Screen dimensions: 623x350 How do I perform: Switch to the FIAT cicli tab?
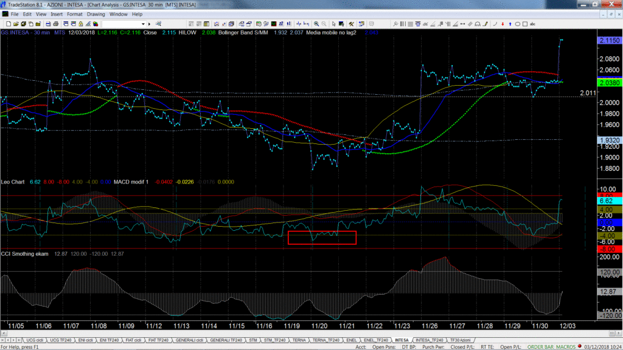click(133, 340)
